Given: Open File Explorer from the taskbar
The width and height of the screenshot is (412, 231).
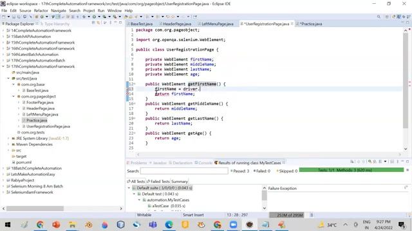Looking at the screenshot, I should click(72, 225).
